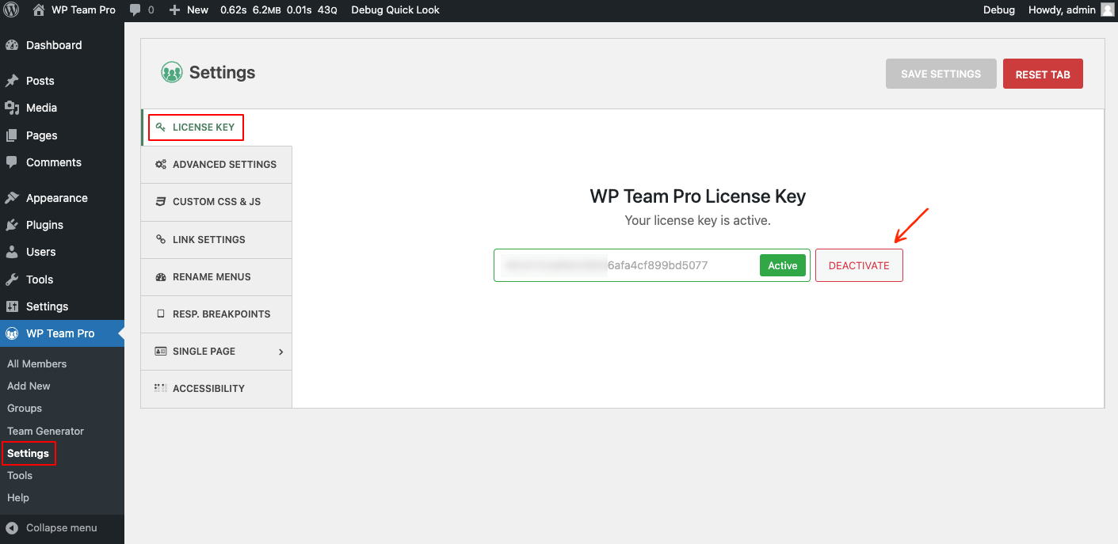Click the gears icon on Advanced Settings
This screenshot has width=1118, height=544.
click(x=161, y=165)
